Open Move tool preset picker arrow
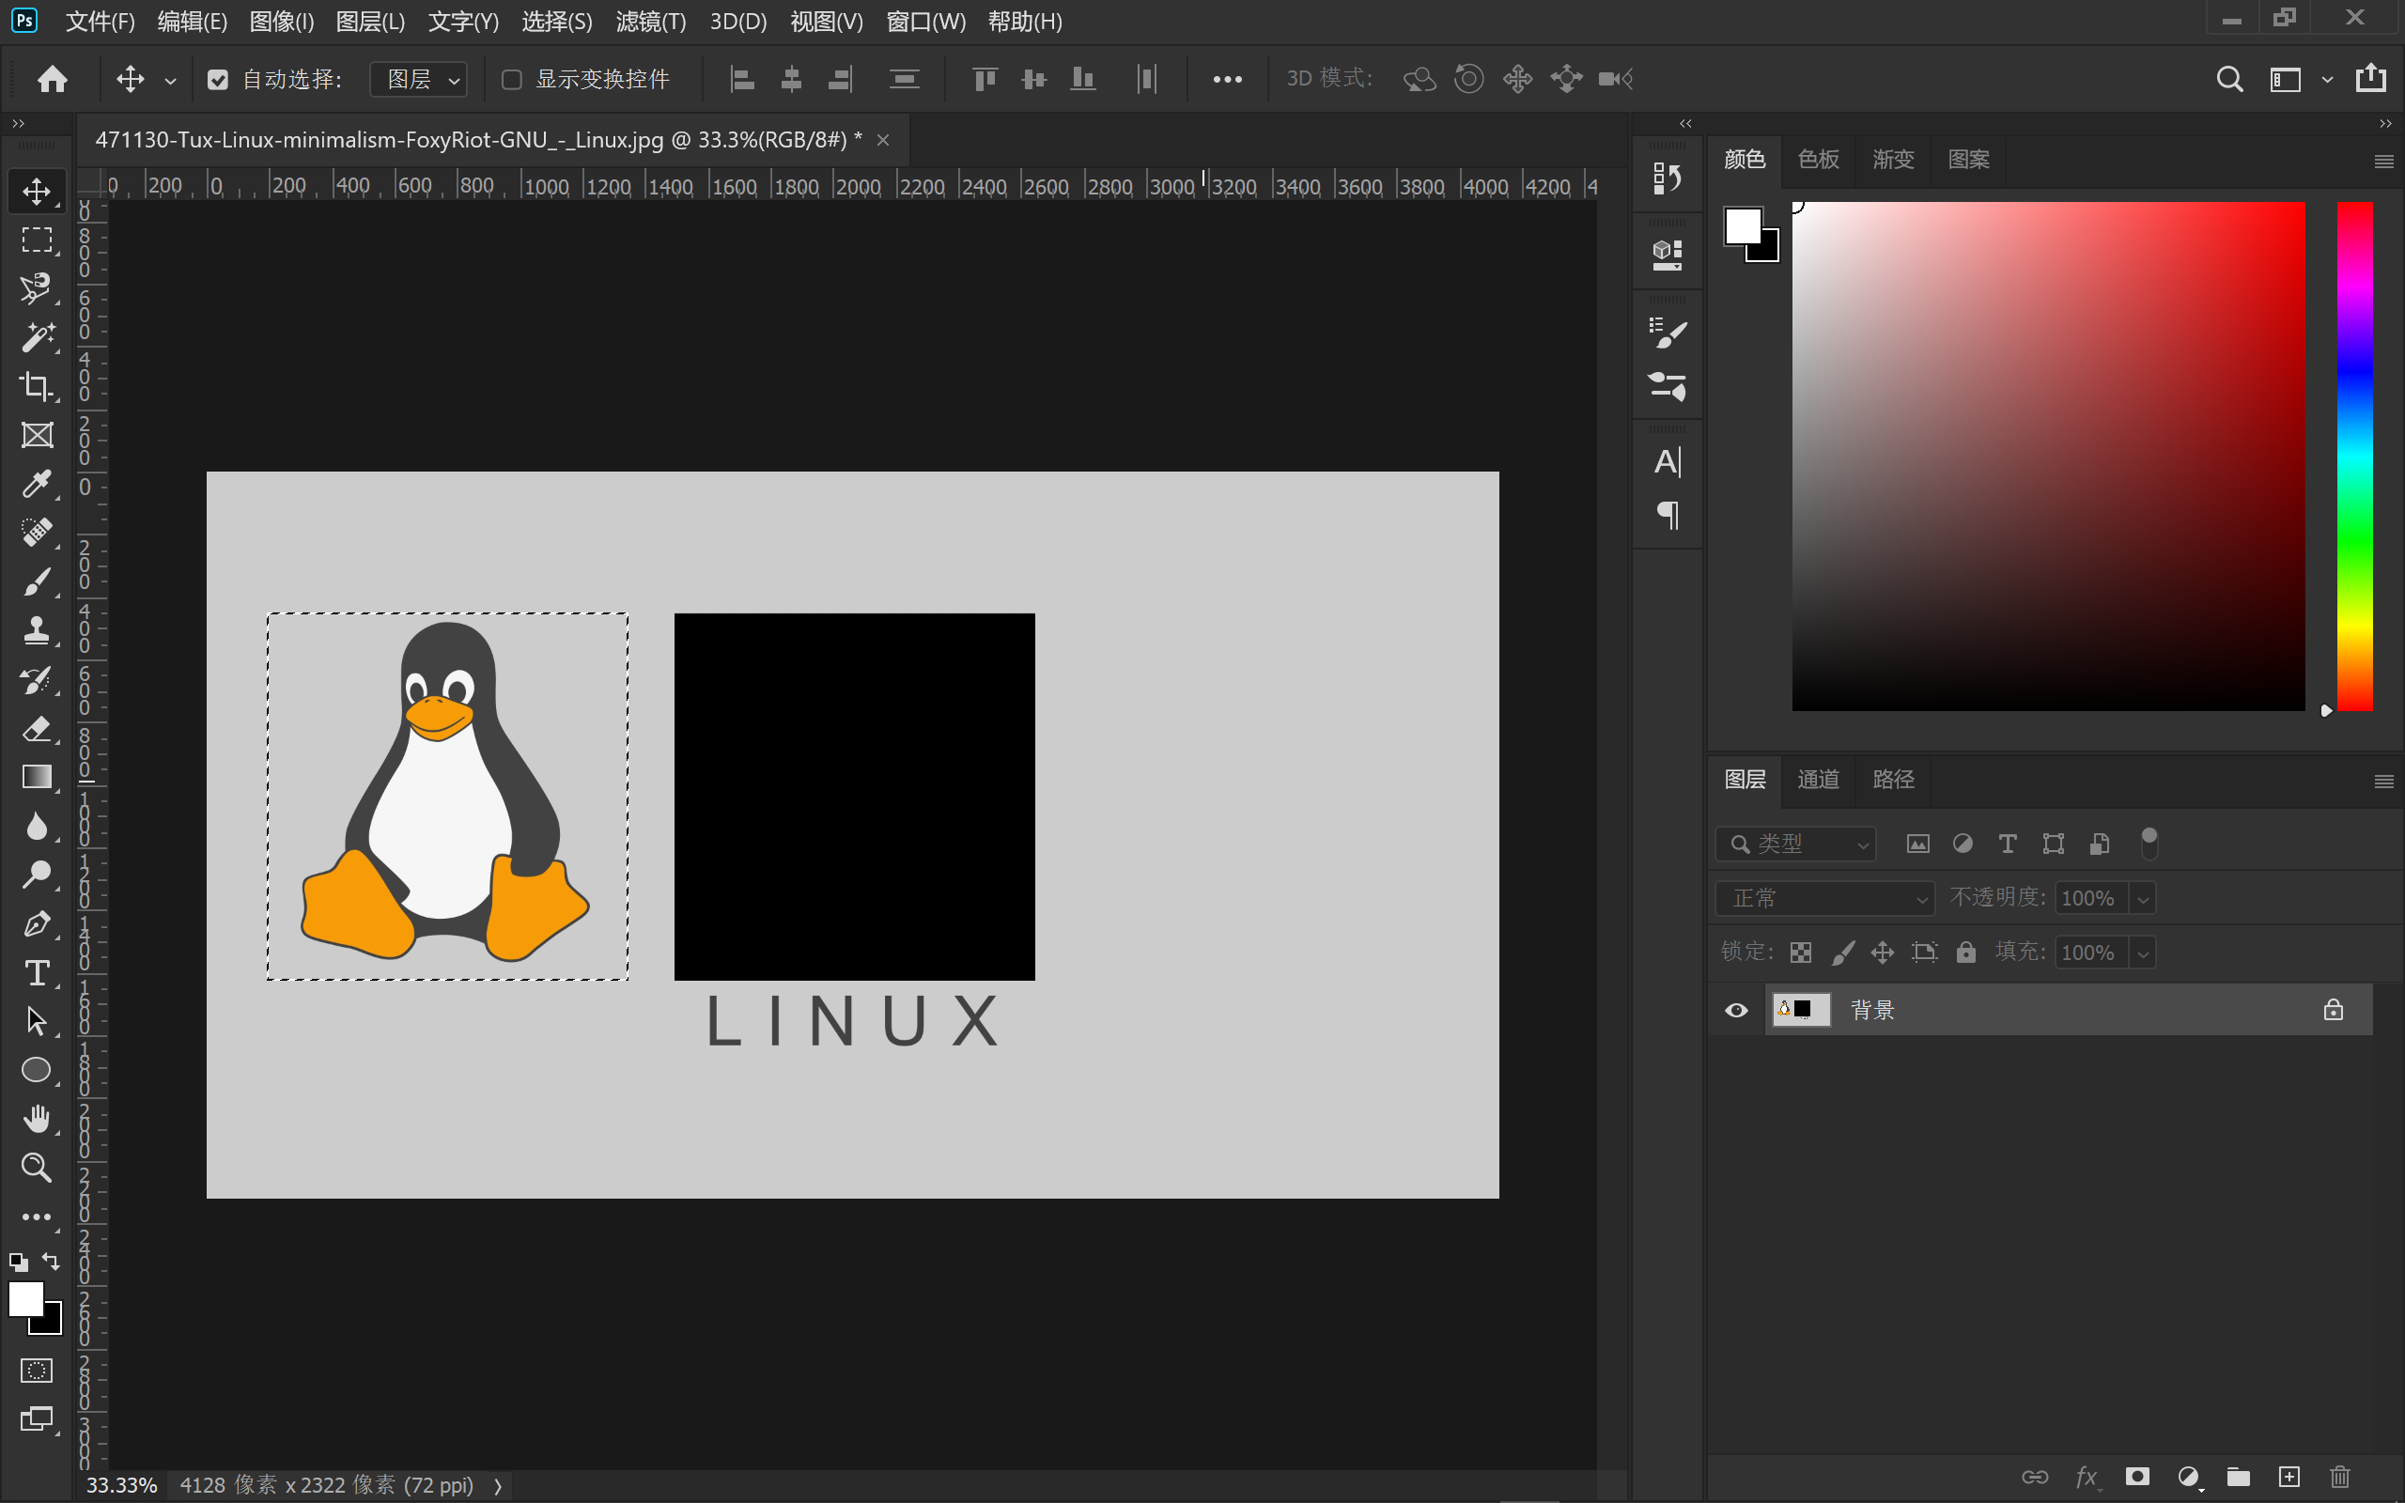Viewport: 2405px width, 1503px height. pos(170,81)
